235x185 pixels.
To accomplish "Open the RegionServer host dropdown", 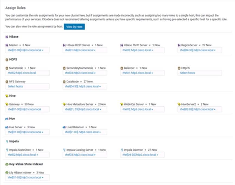I will pyautogui.click(x=200, y=50).
